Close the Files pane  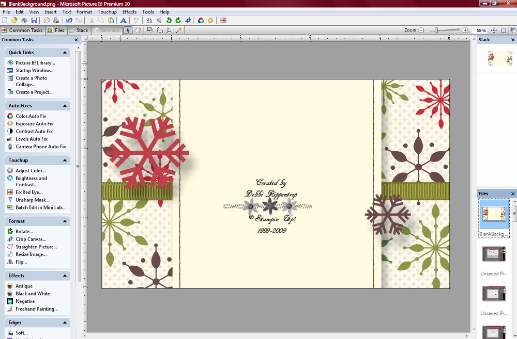coord(513,193)
